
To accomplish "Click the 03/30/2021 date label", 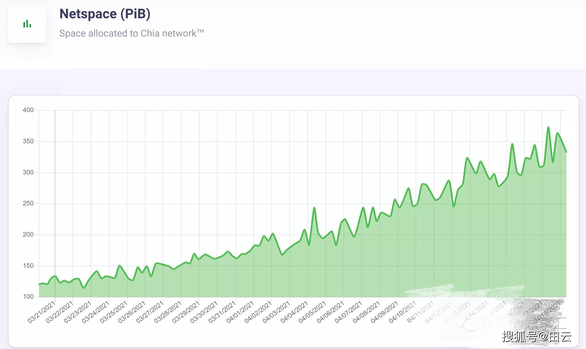I will [204, 312].
